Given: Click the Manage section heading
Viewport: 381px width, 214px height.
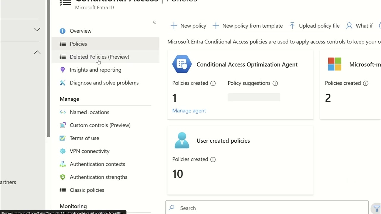Looking at the screenshot, I should [69, 99].
